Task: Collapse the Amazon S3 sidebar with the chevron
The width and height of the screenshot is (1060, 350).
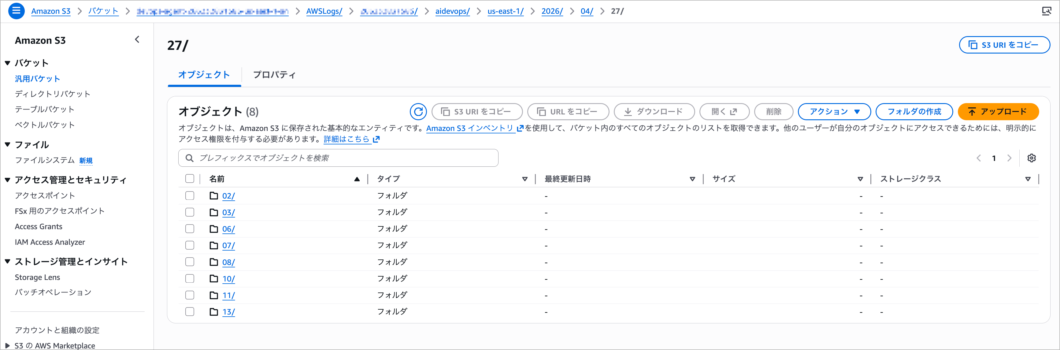Action: pos(137,39)
